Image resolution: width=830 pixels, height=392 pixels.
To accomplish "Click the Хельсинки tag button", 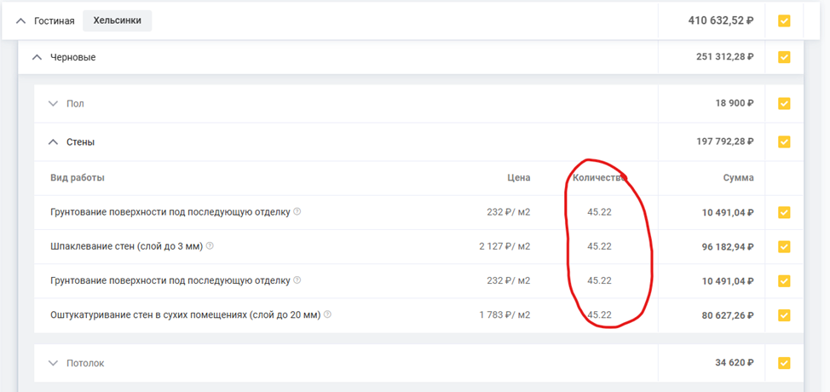I will [117, 20].
